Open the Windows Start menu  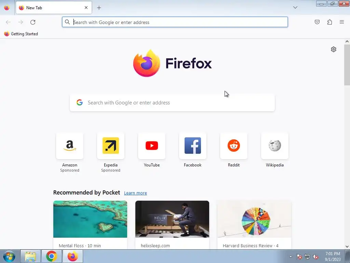click(x=9, y=256)
